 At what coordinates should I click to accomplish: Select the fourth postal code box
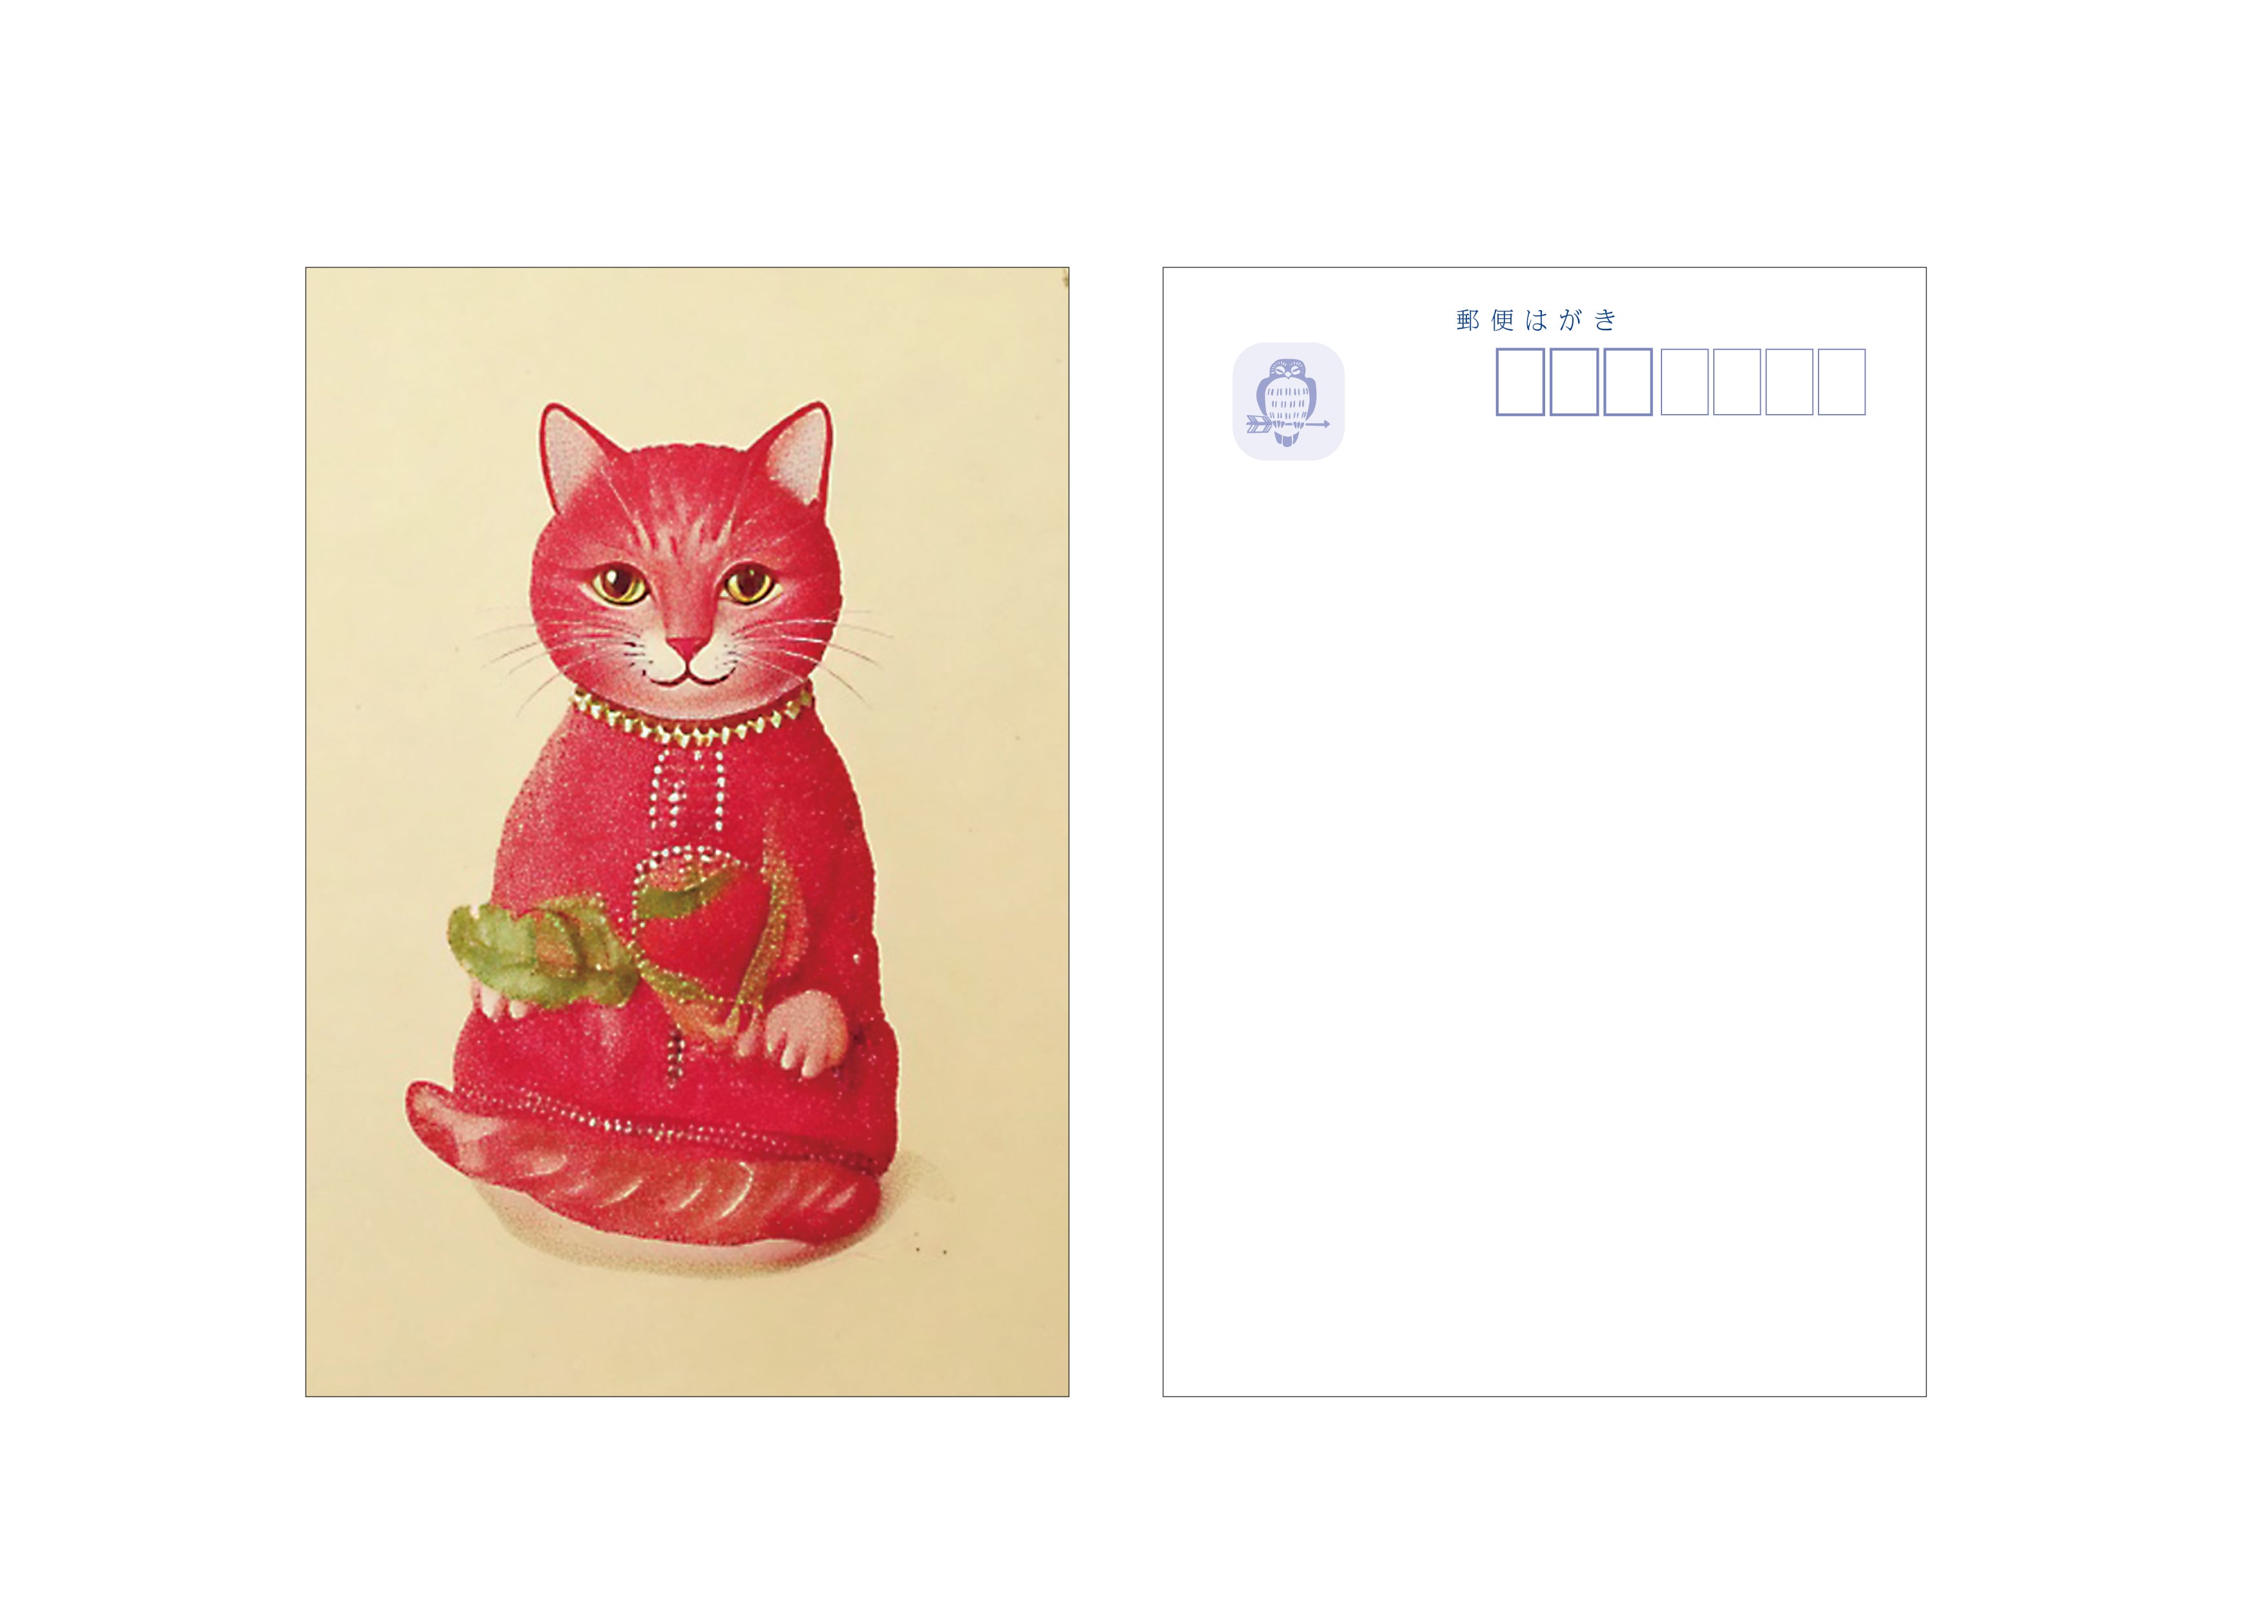[x=1685, y=382]
